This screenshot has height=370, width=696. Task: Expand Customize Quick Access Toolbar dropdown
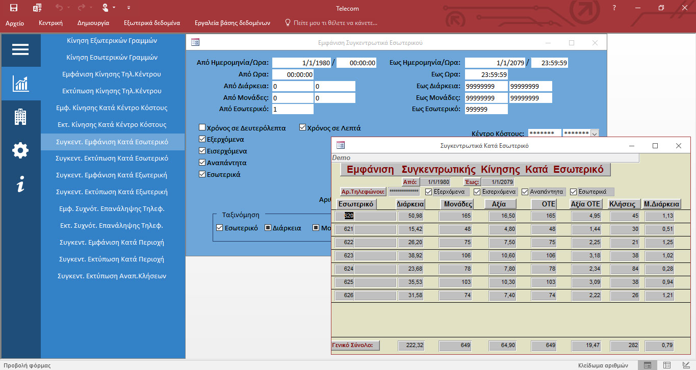point(128,8)
